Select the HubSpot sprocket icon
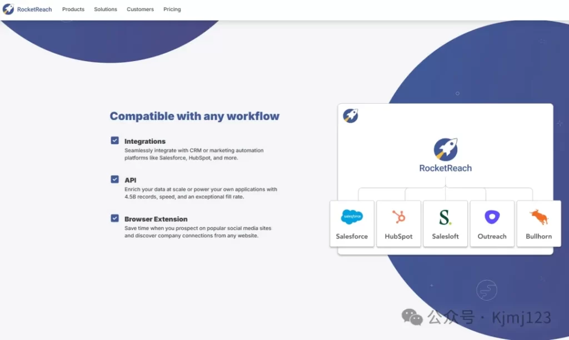This screenshot has height=340, width=569. [x=398, y=217]
